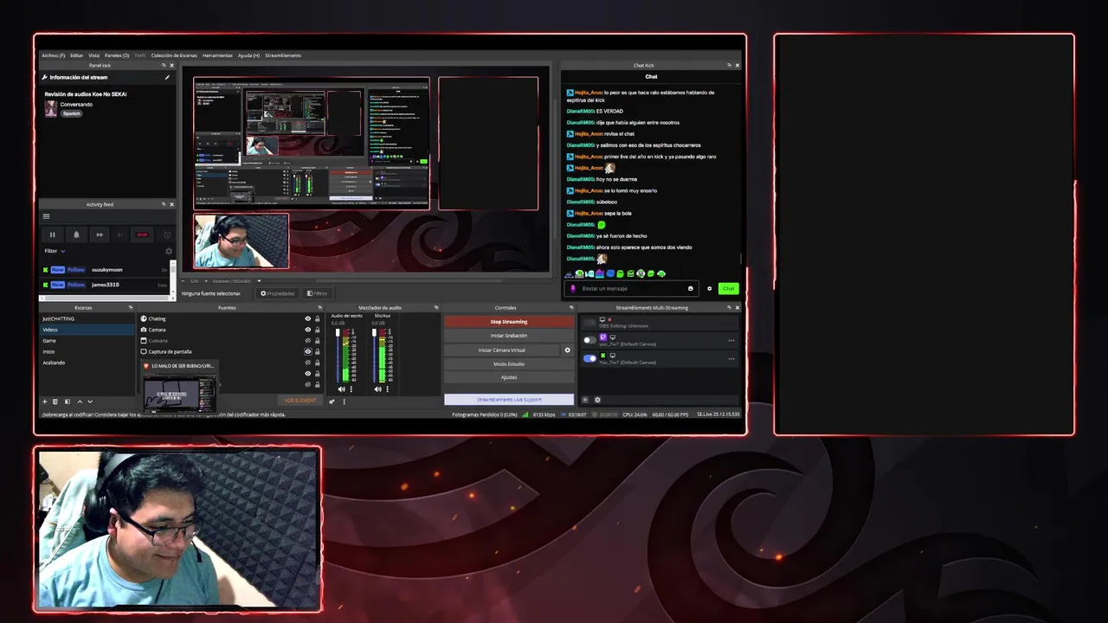The width and height of the screenshot is (1108, 623).
Task: Add multi-streaming output with plus icon
Action: (585, 400)
